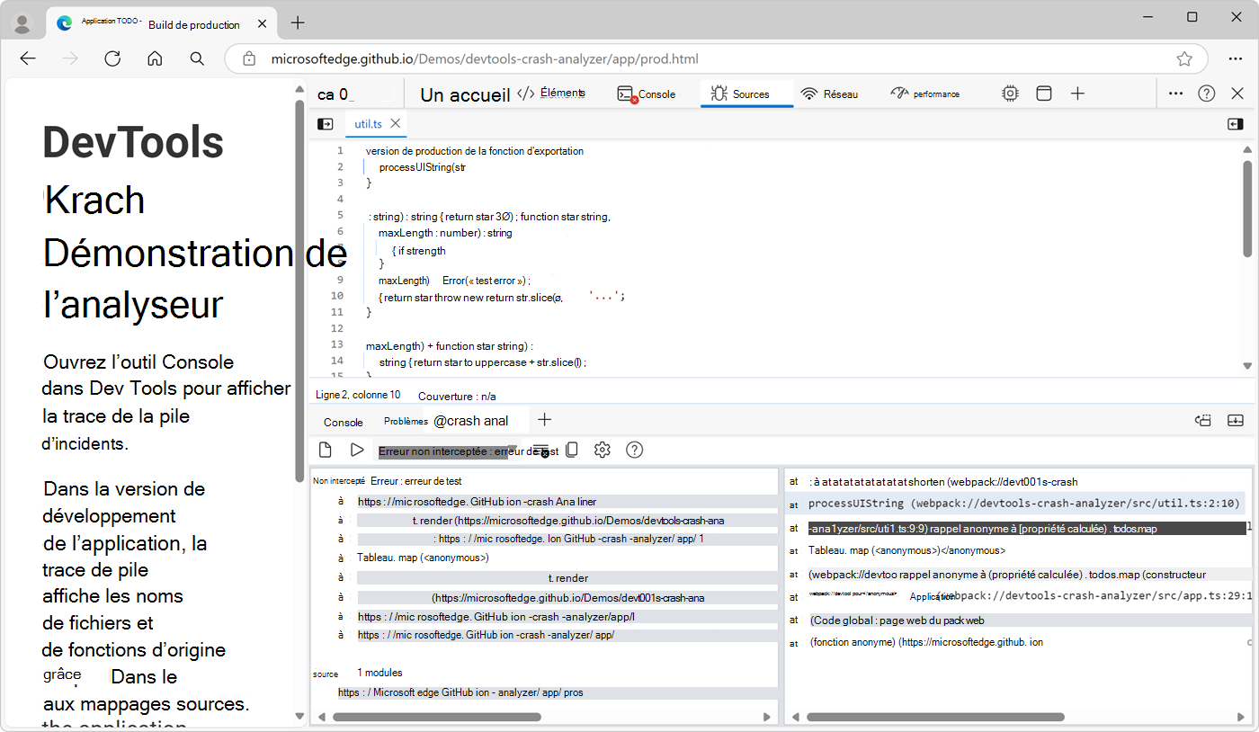Toggle the Quick View drawer expansion icon

pos(1236,420)
